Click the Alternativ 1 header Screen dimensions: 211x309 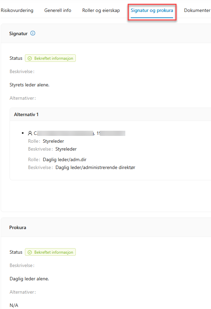[x=26, y=114]
